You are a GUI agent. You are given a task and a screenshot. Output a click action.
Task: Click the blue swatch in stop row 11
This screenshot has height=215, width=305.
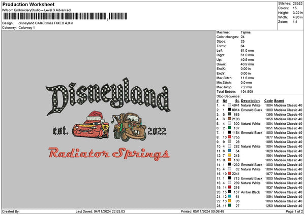[230, 151]
